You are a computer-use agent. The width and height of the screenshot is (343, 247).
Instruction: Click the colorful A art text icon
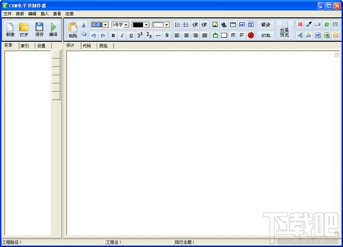pyautogui.click(x=309, y=35)
